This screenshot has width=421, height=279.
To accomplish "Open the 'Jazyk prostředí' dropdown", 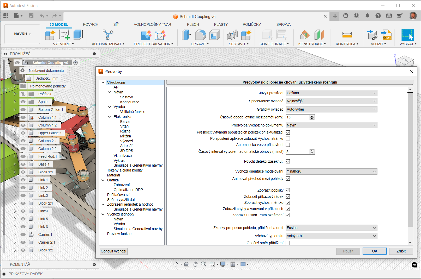I will [331, 93].
